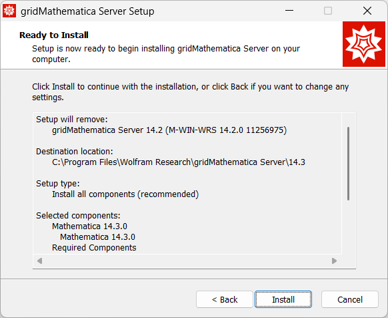This screenshot has width=388, height=318.
Task: Click the gridMathematica Server 14.2 removal entry
Action: 169,130
